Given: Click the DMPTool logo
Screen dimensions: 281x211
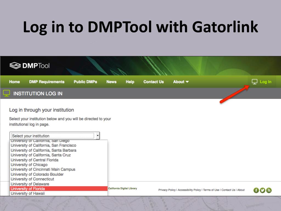Looking at the screenshot, I should coord(29,66).
